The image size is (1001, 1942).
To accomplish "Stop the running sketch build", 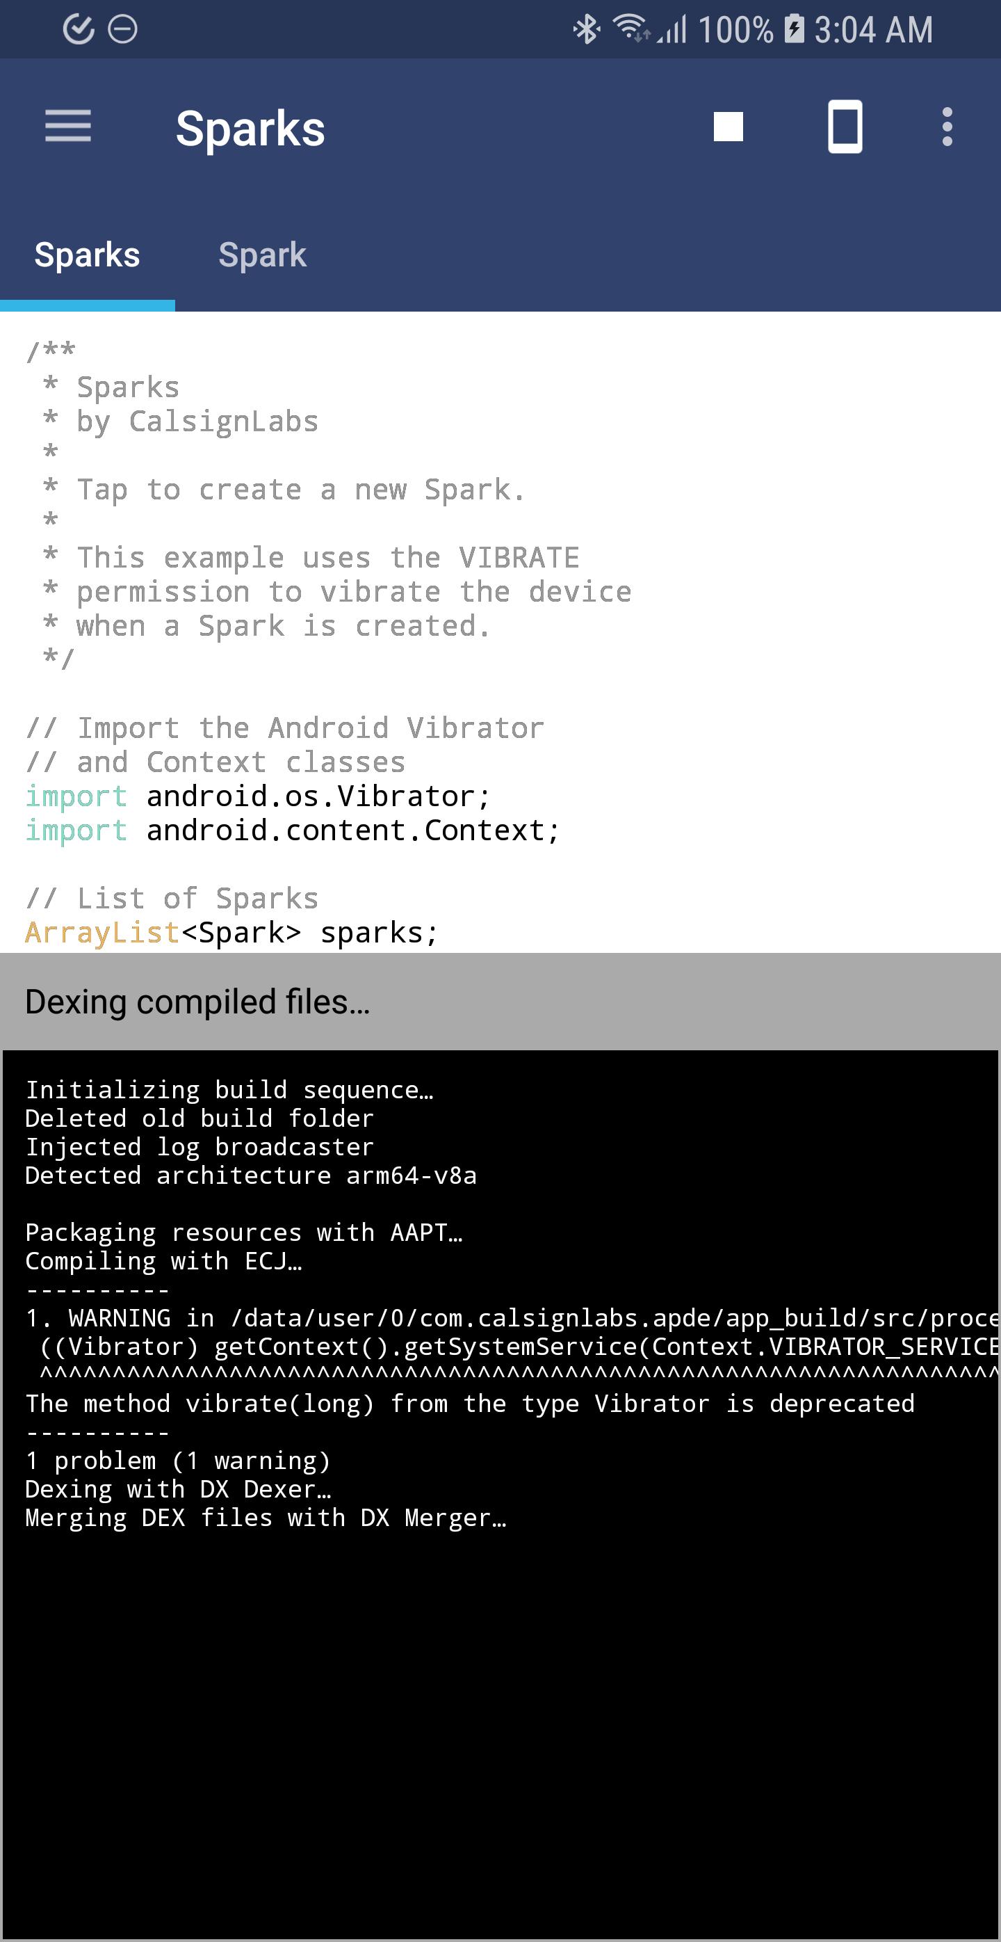I will [728, 127].
